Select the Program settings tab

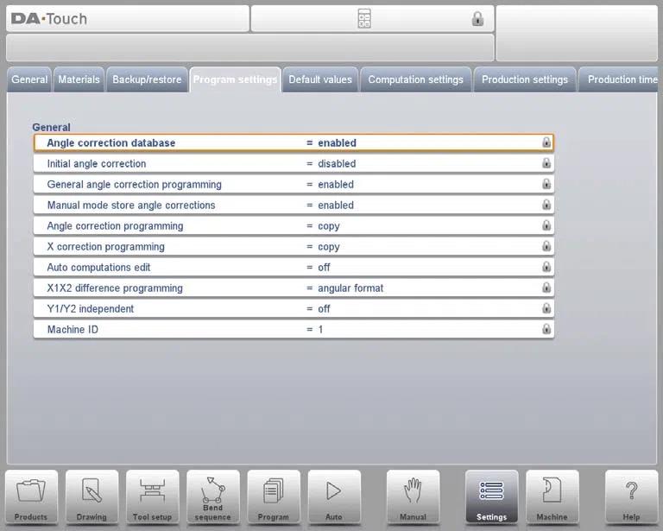pyautogui.click(x=235, y=79)
